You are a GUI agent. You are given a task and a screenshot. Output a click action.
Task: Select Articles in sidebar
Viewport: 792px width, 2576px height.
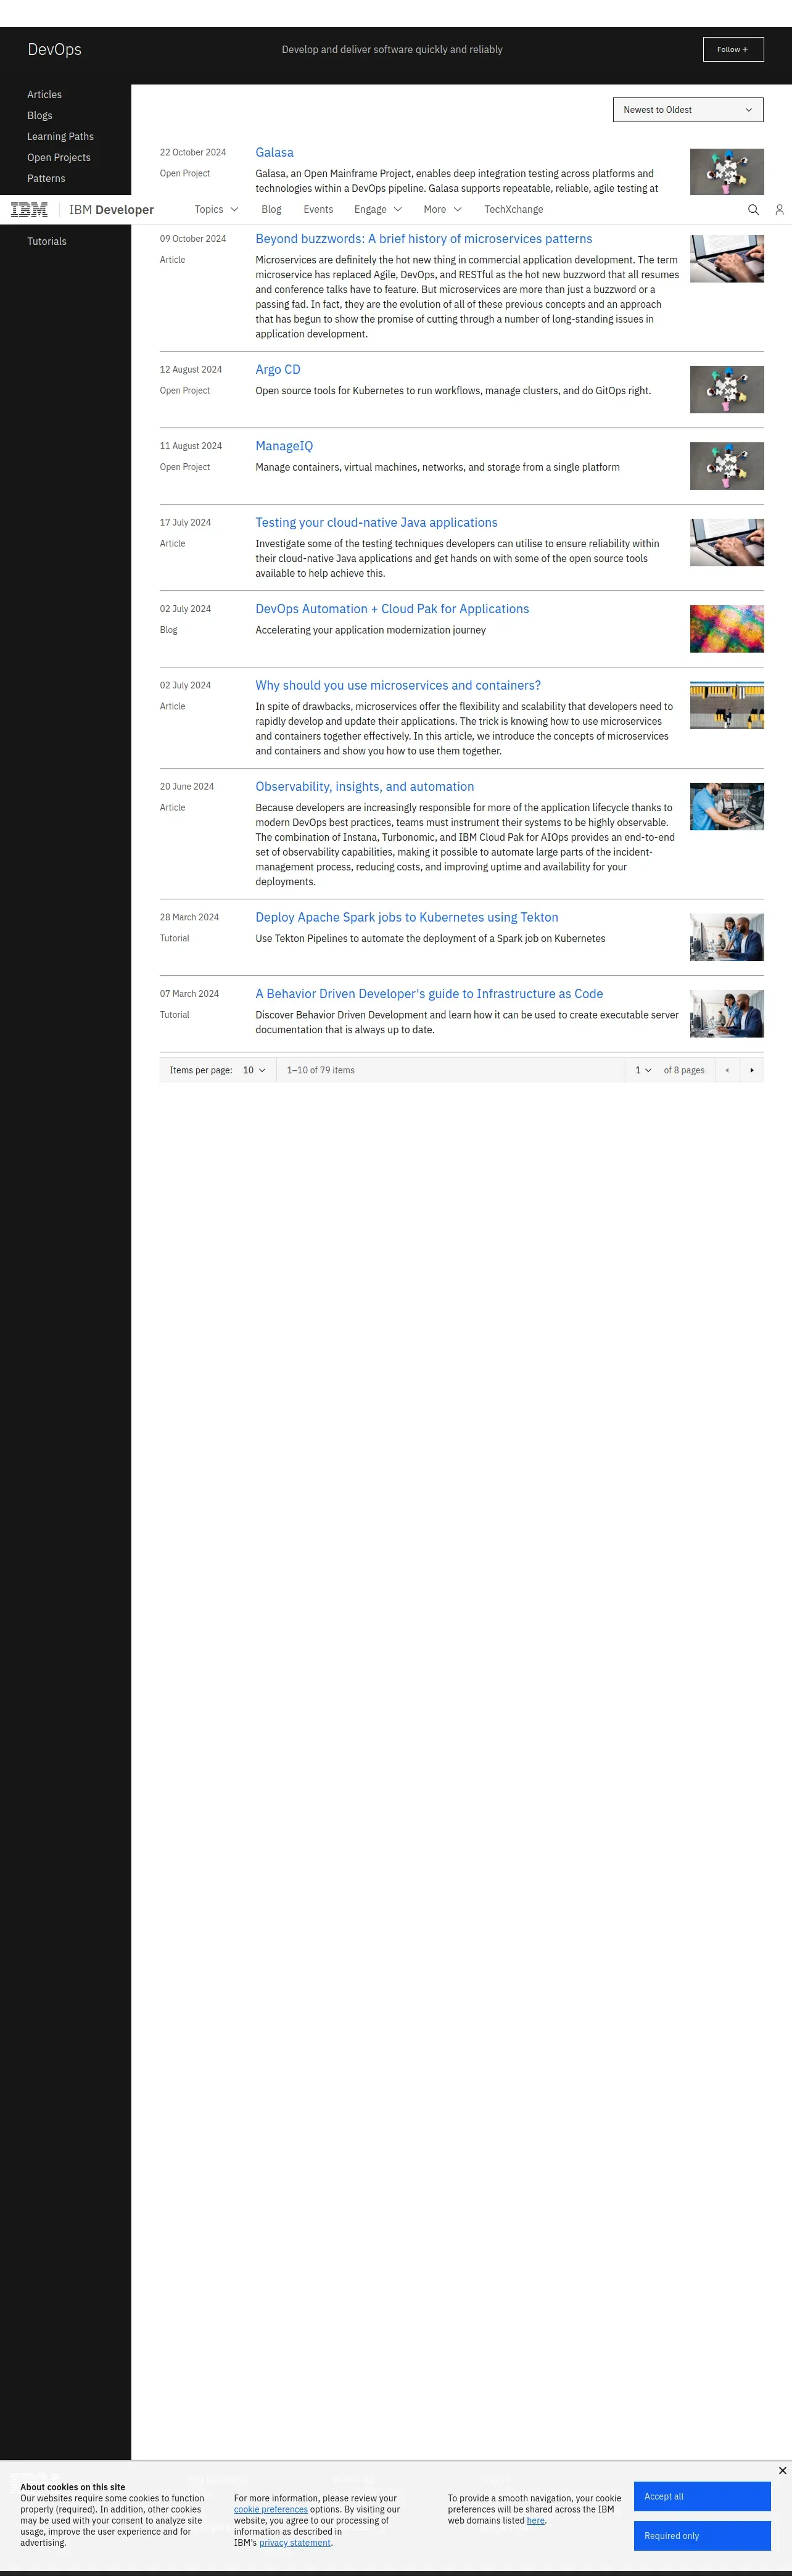point(44,95)
